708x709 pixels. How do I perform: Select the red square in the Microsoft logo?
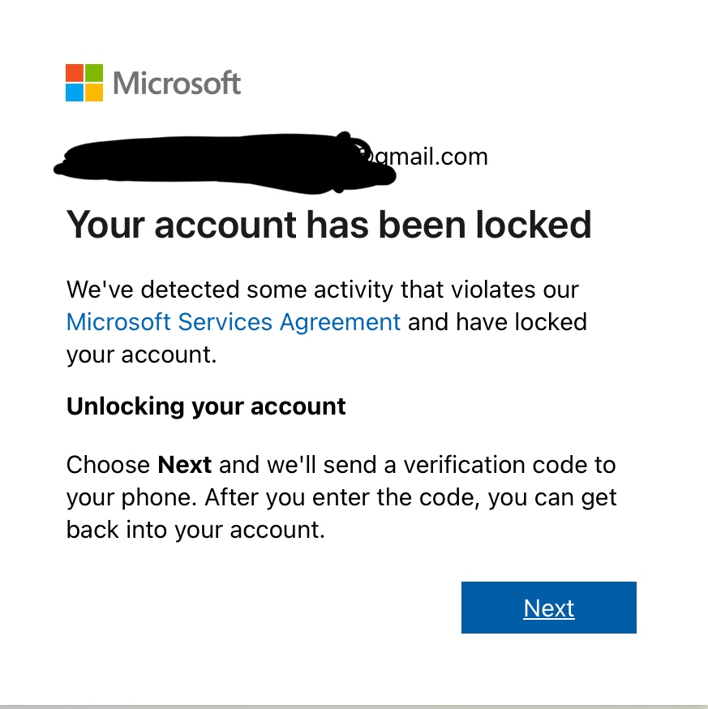click(x=73, y=73)
